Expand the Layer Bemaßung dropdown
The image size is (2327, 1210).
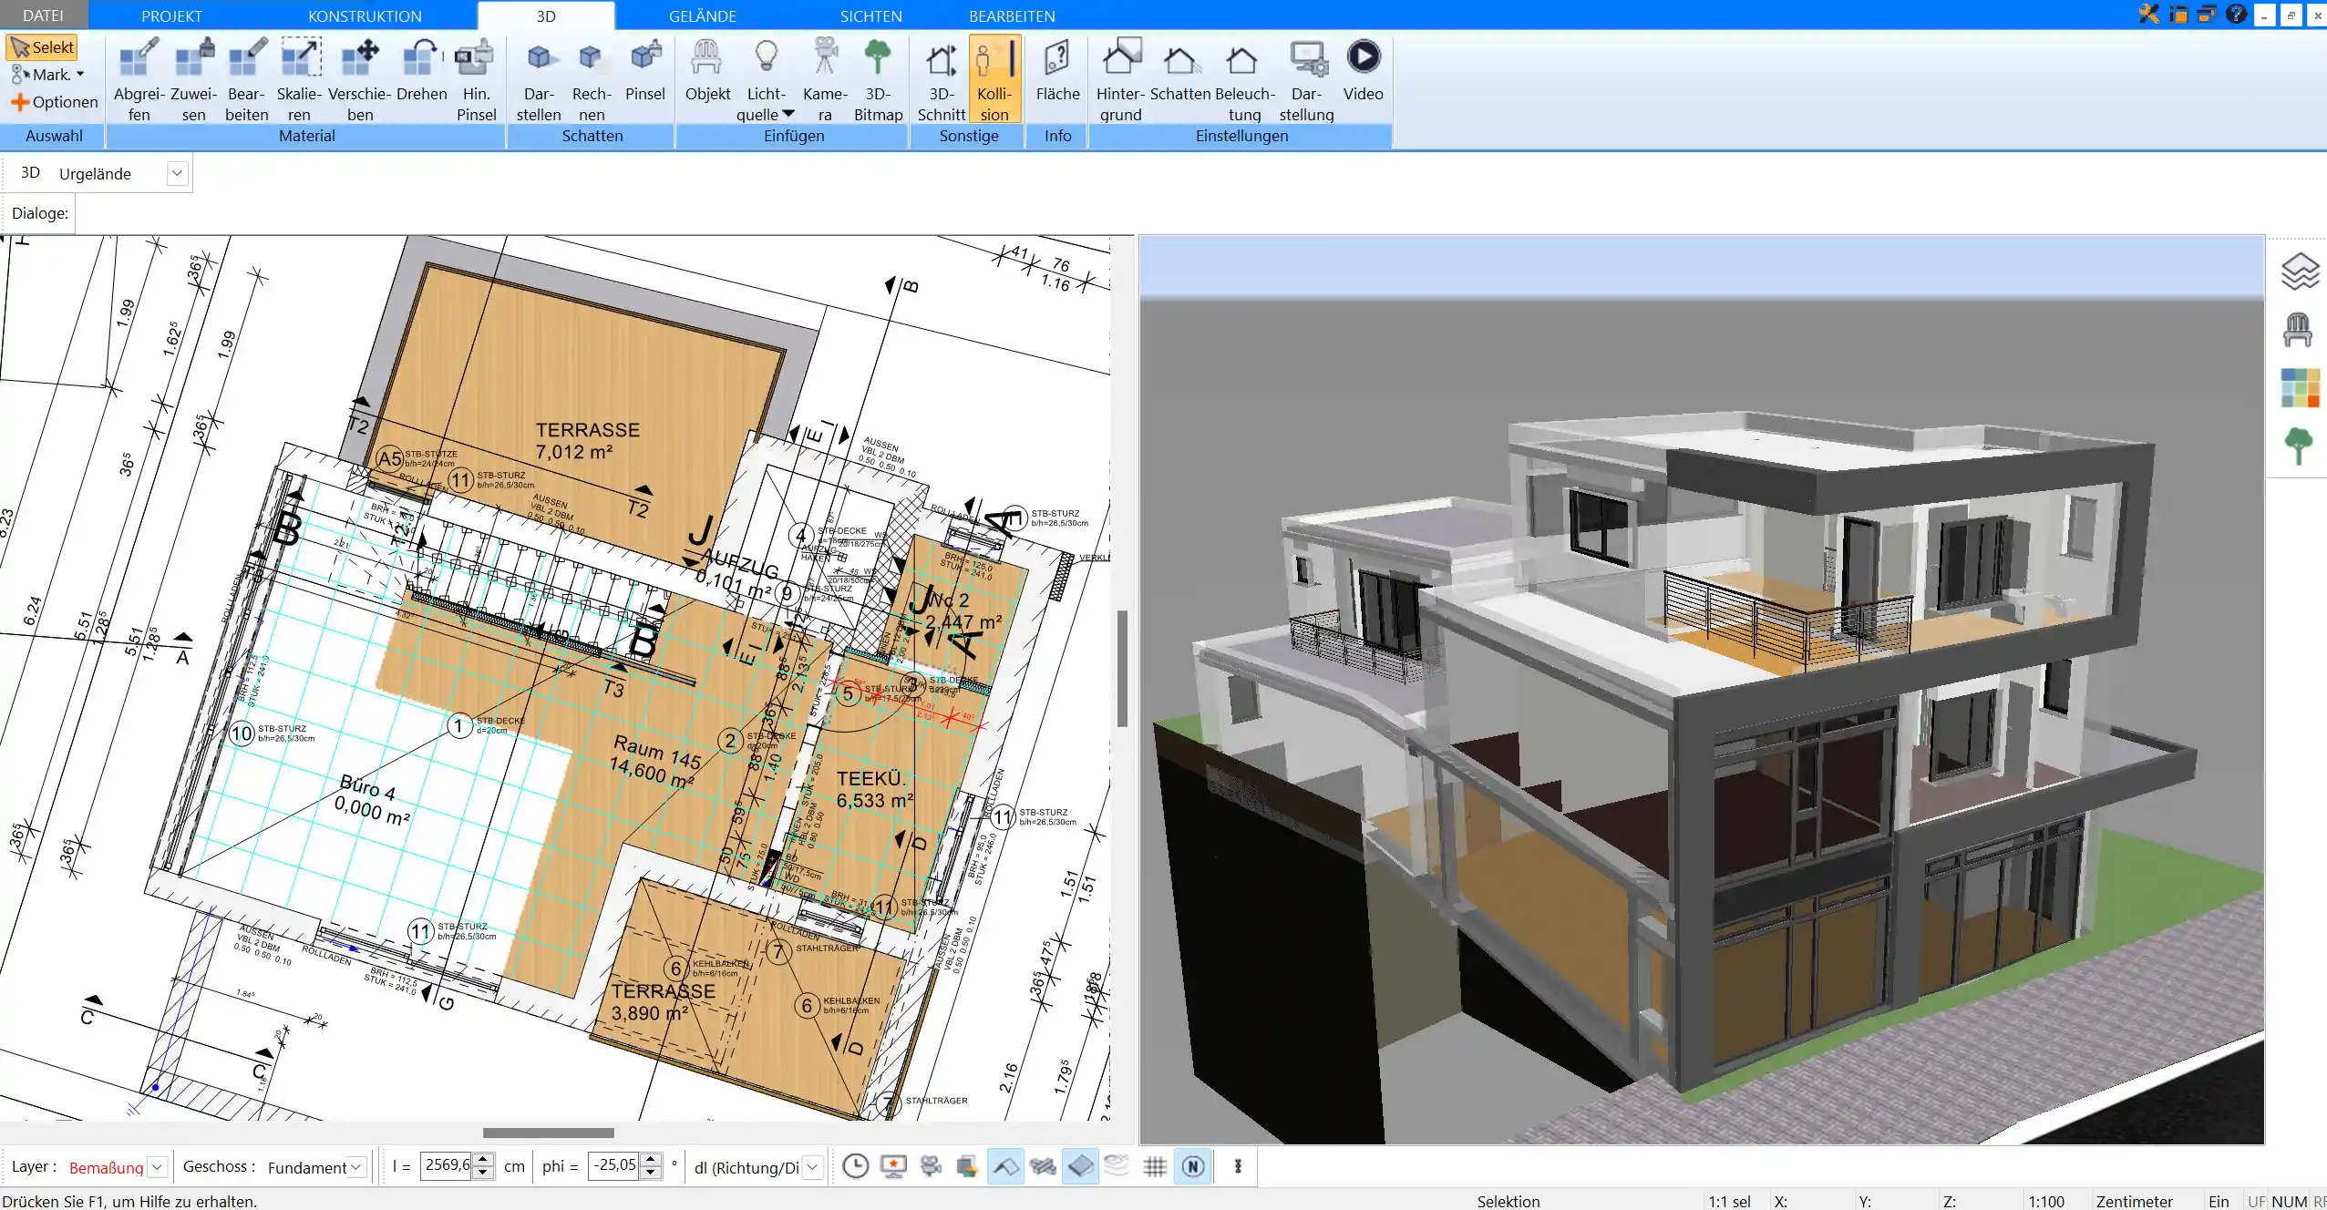point(157,1167)
